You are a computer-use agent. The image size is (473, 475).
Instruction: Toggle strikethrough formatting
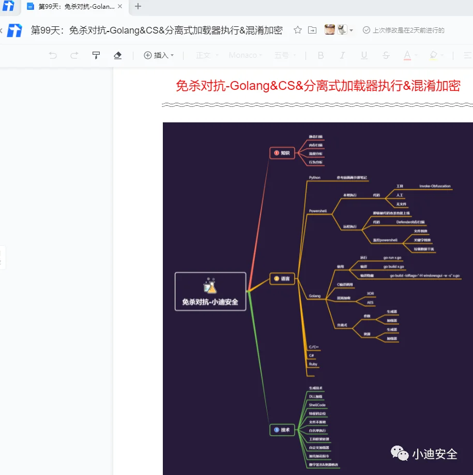[386, 55]
